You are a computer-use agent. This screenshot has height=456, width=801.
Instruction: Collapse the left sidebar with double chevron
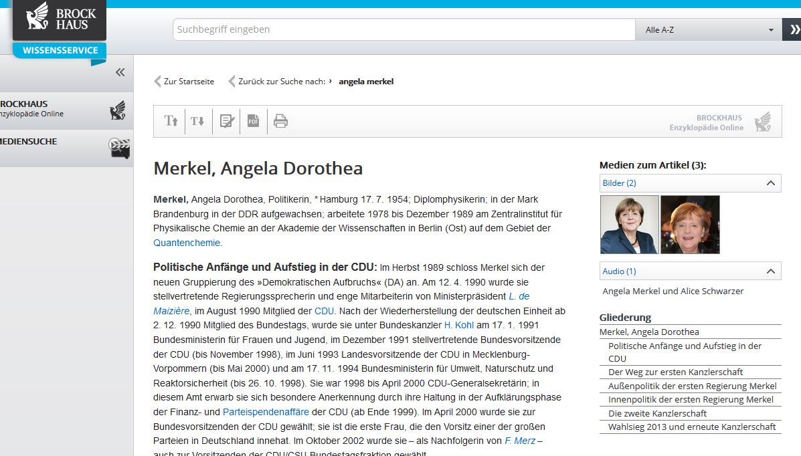[120, 72]
